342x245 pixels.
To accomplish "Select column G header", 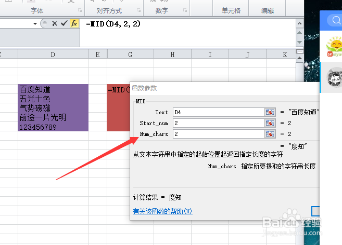I will click(130, 55).
